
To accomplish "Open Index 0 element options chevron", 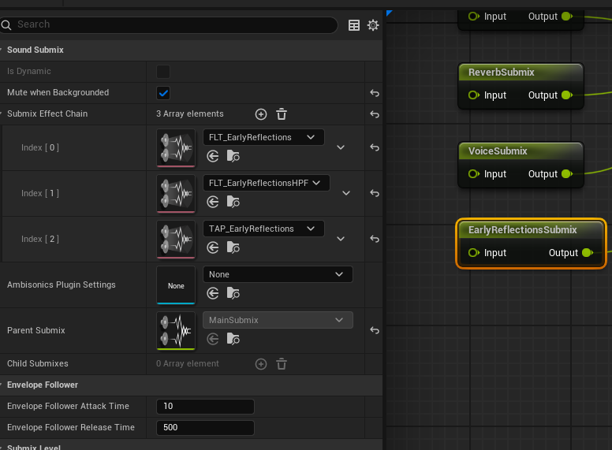I will [x=341, y=147].
